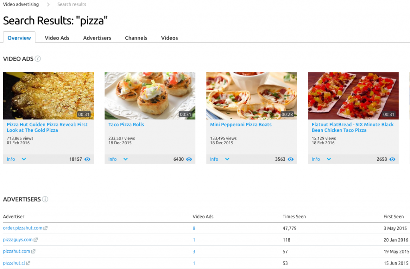Open order.pizzahut.com advertiser link
410x269 pixels.
22,228
